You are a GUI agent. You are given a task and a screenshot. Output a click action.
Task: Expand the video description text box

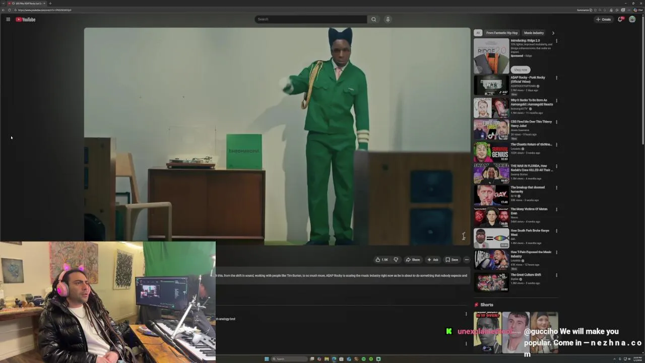tap(343, 276)
